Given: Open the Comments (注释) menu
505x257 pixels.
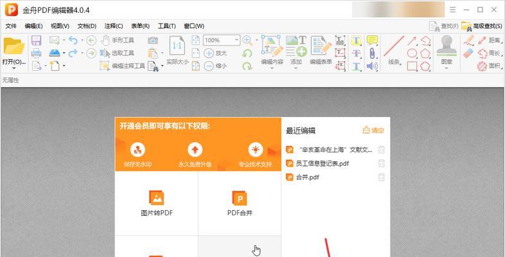Looking at the screenshot, I should click(x=113, y=26).
